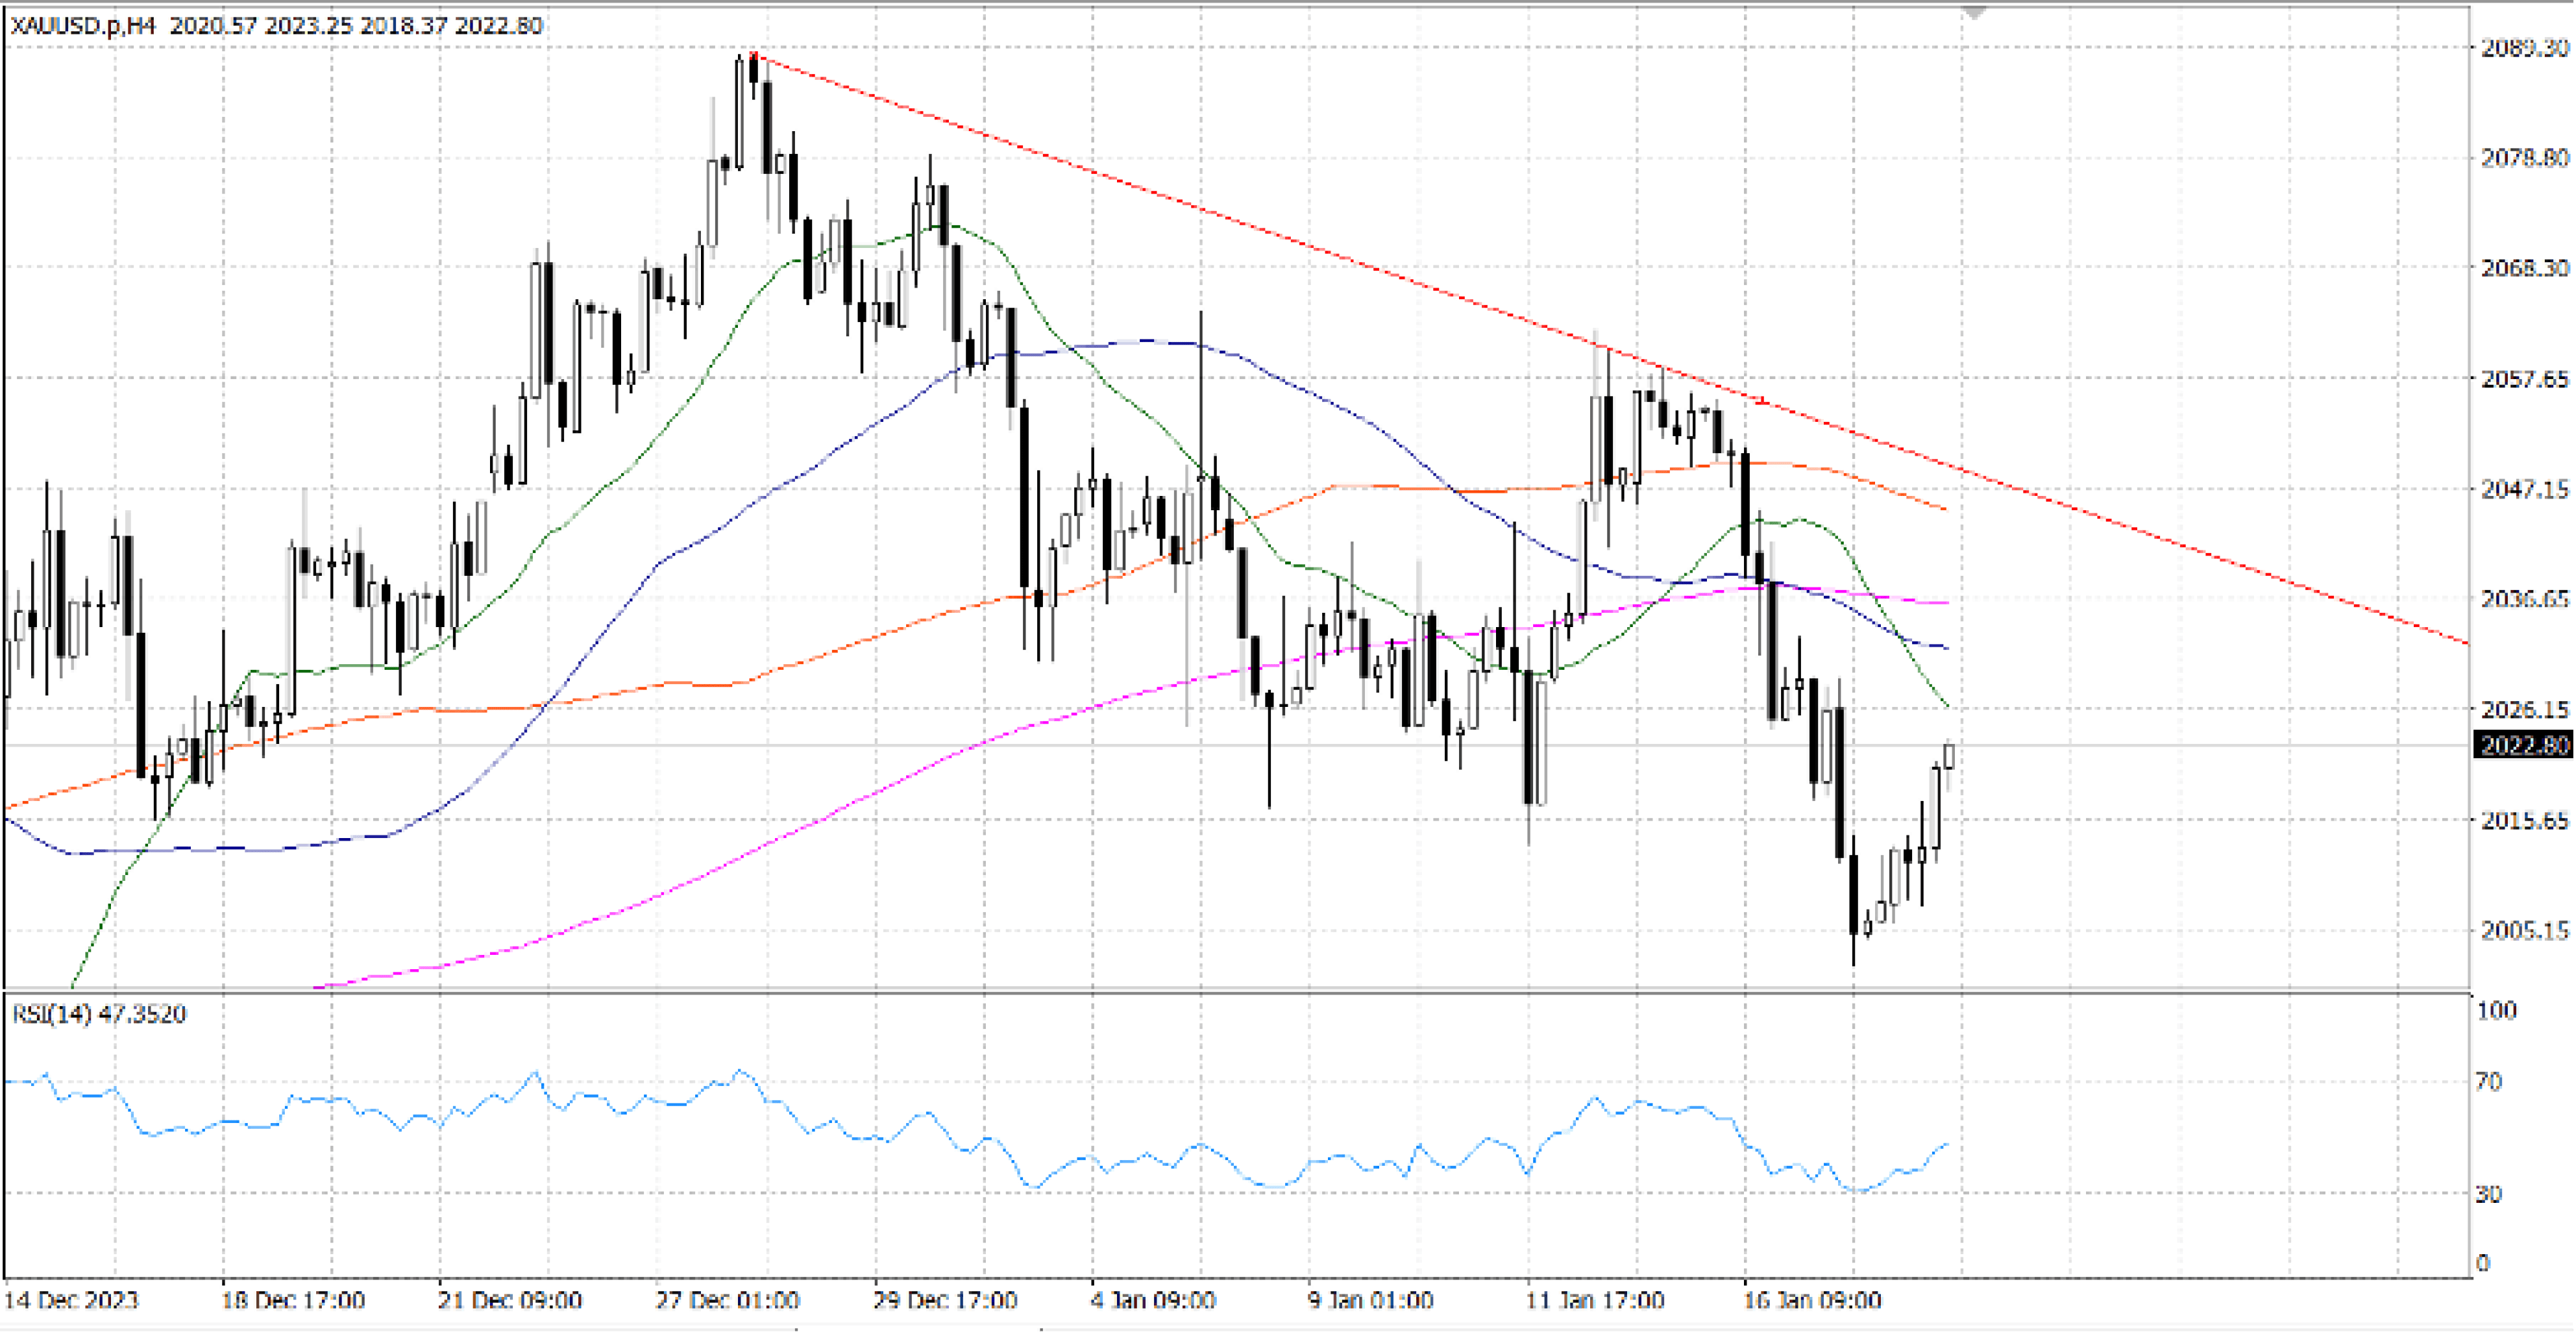
Task: Click the highest candle at the trendline start
Action: coord(753,70)
